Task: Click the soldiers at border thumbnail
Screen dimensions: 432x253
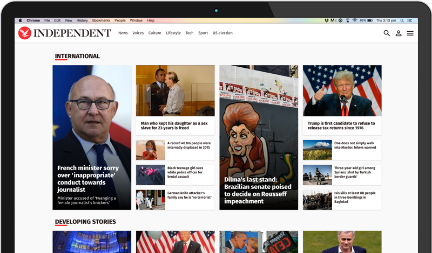Action: pyautogui.click(x=318, y=175)
